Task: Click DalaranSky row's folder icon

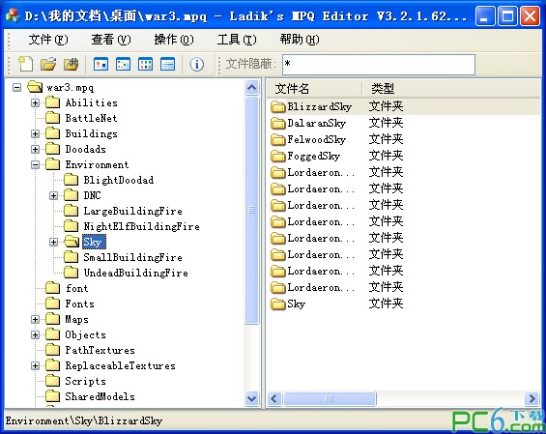Action: (278, 123)
